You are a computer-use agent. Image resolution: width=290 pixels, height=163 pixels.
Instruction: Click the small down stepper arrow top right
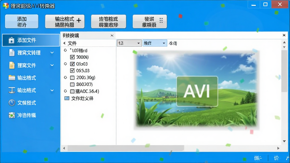[x=284, y=47]
